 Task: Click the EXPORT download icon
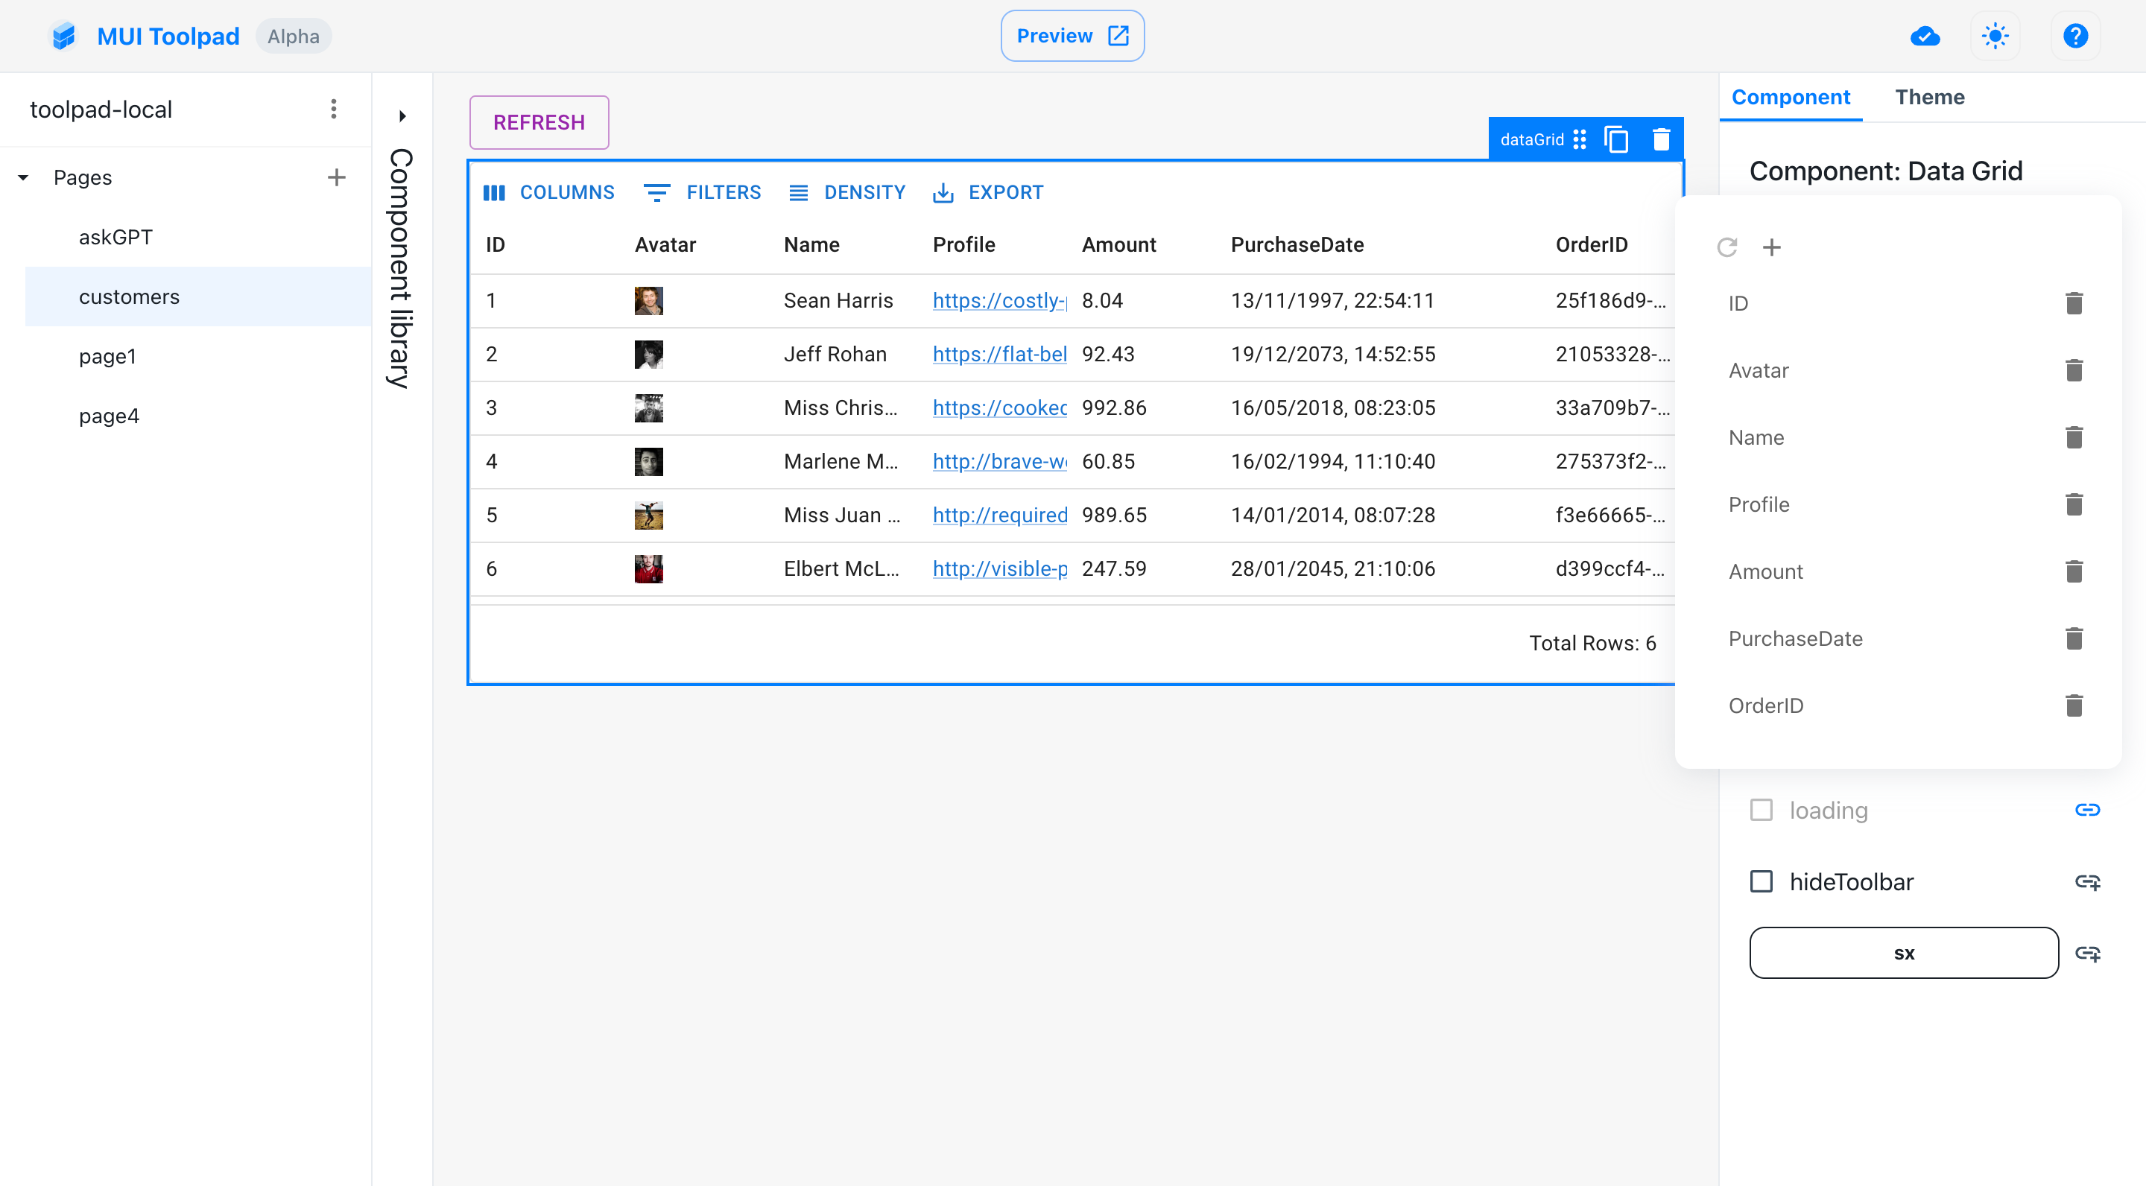[x=942, y=191]
